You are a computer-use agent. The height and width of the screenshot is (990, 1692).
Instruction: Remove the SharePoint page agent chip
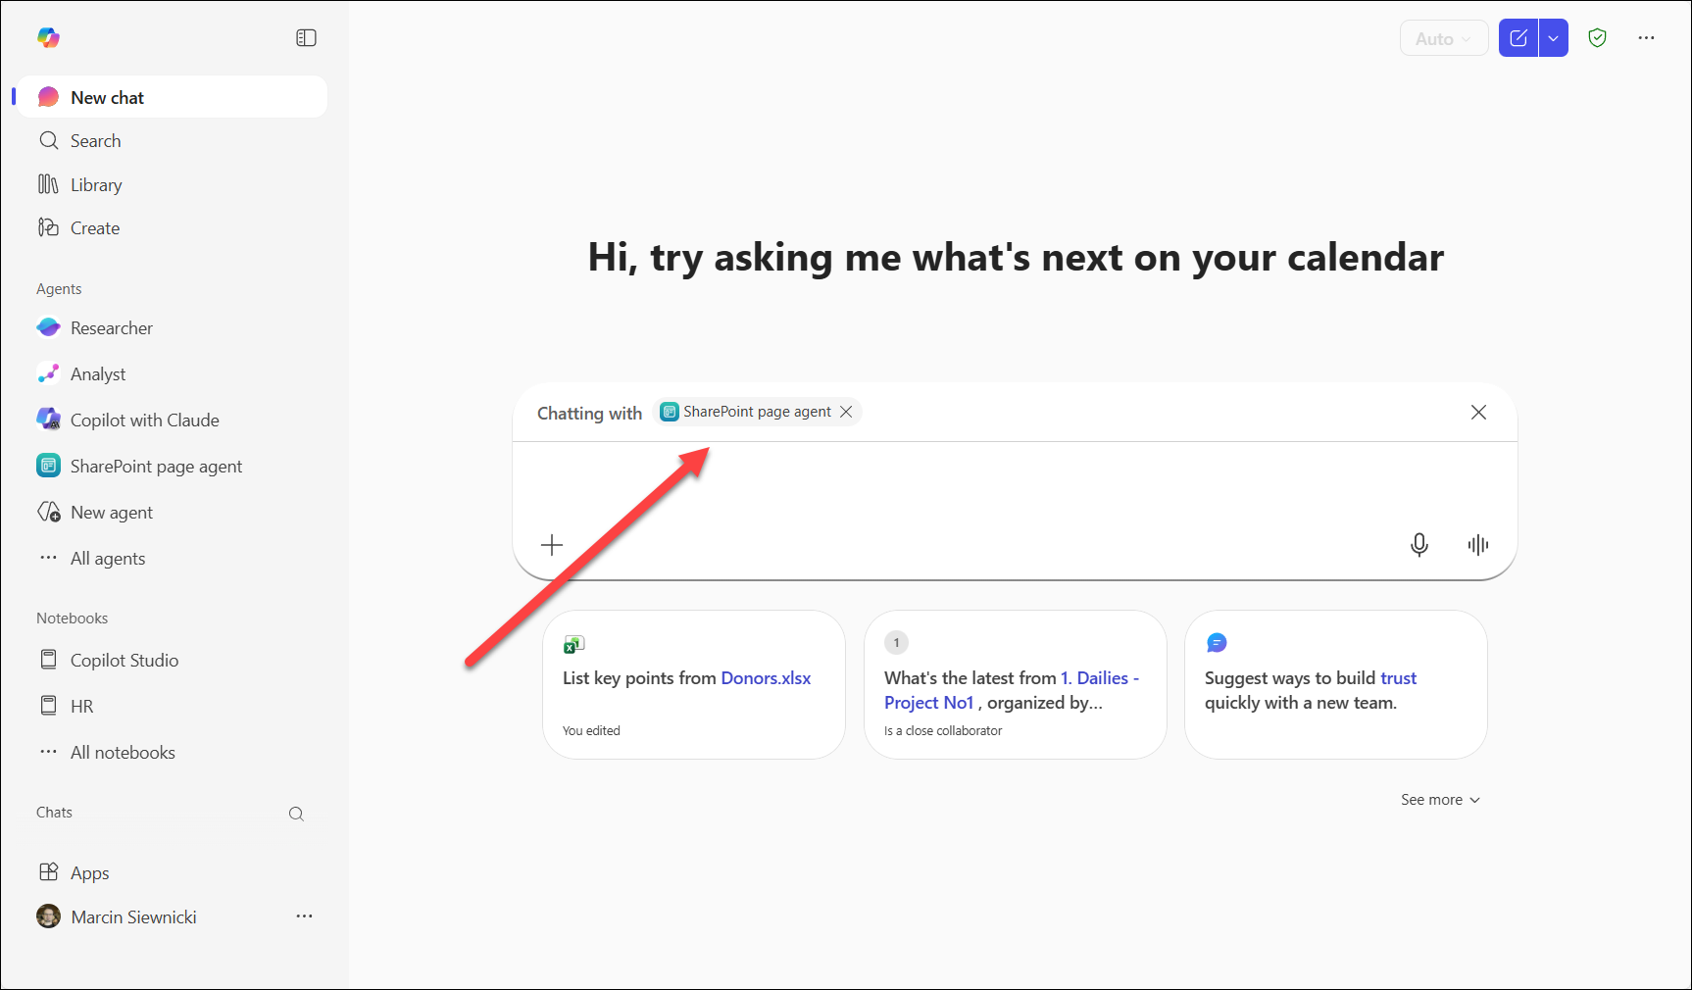pyautogui.click(x=846, y=412)
